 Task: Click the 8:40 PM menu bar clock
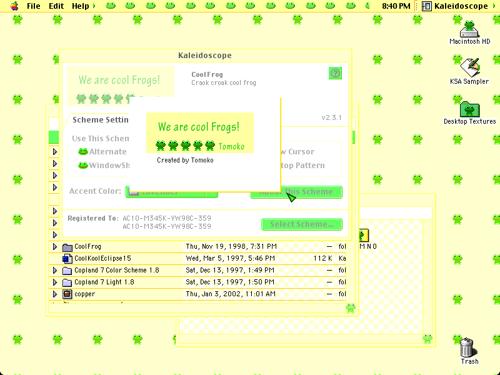tap(396, 6)
